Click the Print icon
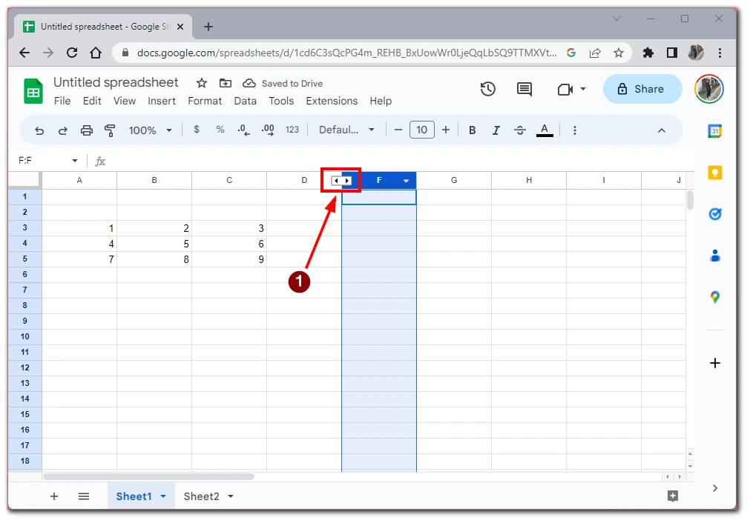This screenshot has width=750, height=523. tap(87, 130)
